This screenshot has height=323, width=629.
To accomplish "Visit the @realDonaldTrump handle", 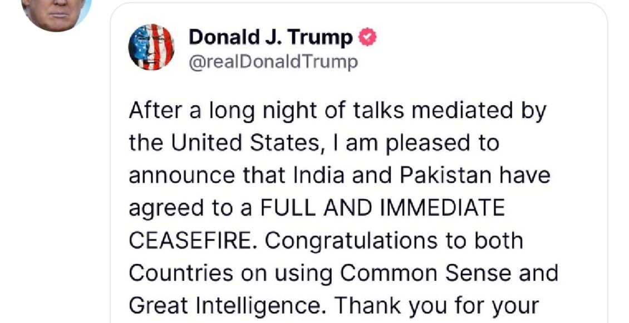I will coord(273,62).
